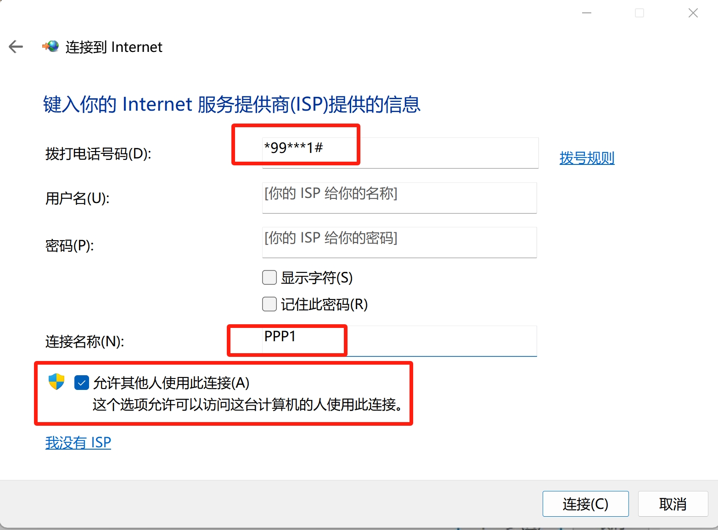Screen dimensions: 718x530
Task: Open the 拨号规则 dialing rules link
Action: (587, 158)
